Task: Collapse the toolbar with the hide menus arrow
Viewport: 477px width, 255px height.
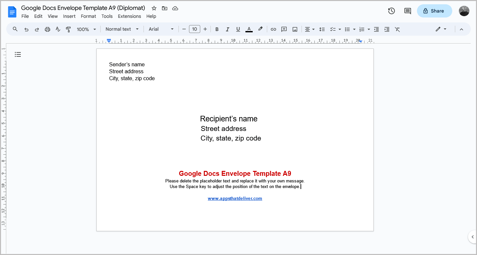Action: (x=461, y=29)
